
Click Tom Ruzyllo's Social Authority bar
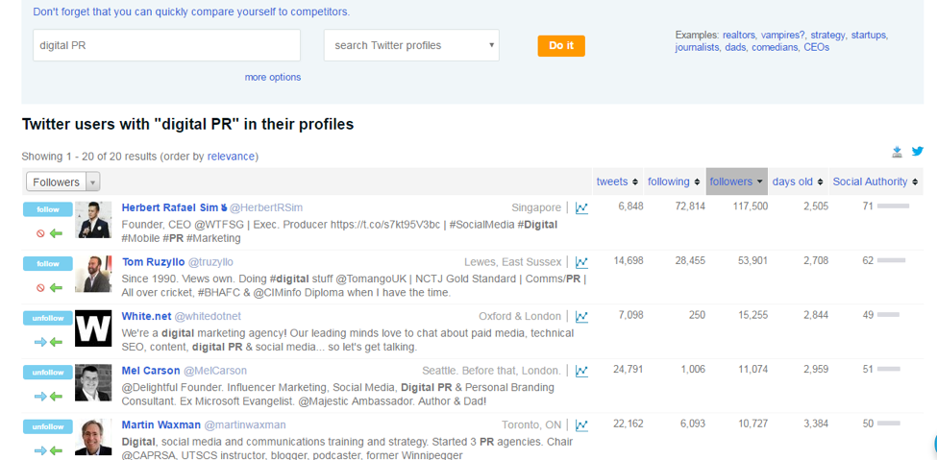coord(891,260)
